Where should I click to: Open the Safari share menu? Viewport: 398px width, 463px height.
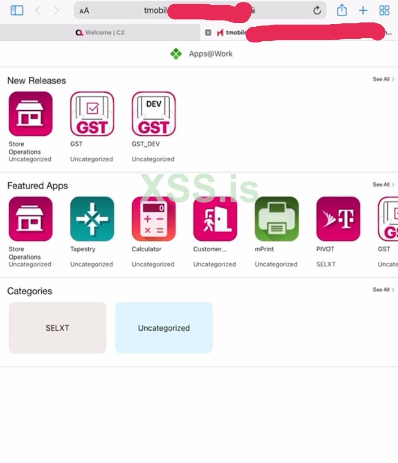pos(342,10)
